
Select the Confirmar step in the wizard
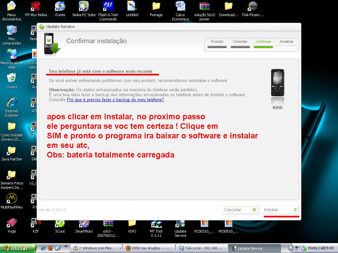pyautogui.click(x=263, y=44)
